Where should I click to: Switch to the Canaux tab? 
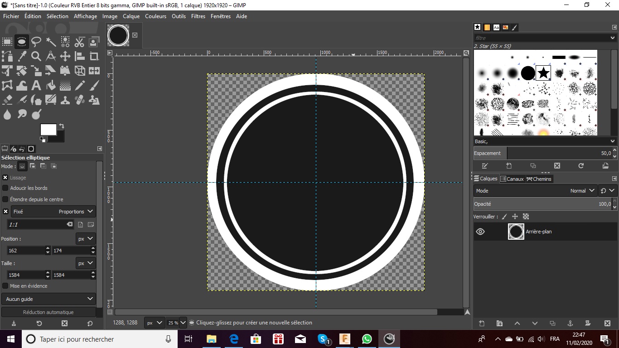tap(512, 179)
